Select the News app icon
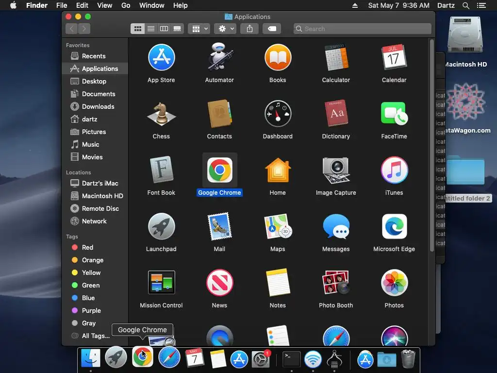Image resolution: width=497 pixels, height=373 pixels. pos(219,282)
